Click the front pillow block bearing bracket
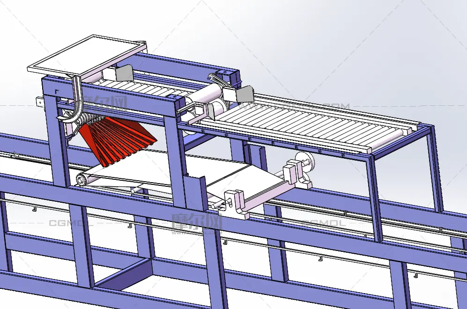The image size is (467, 309). click(x=238, y=202)
